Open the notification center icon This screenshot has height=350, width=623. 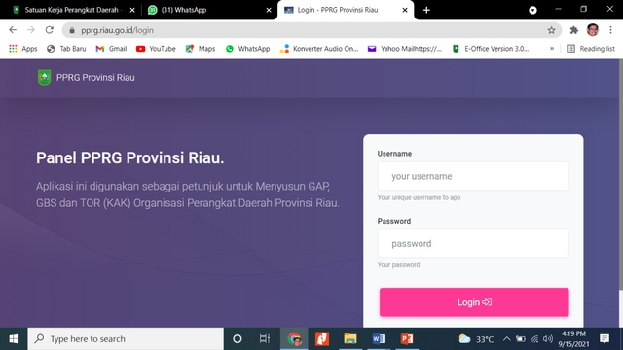pyautogui.click(x=605, y=339)
